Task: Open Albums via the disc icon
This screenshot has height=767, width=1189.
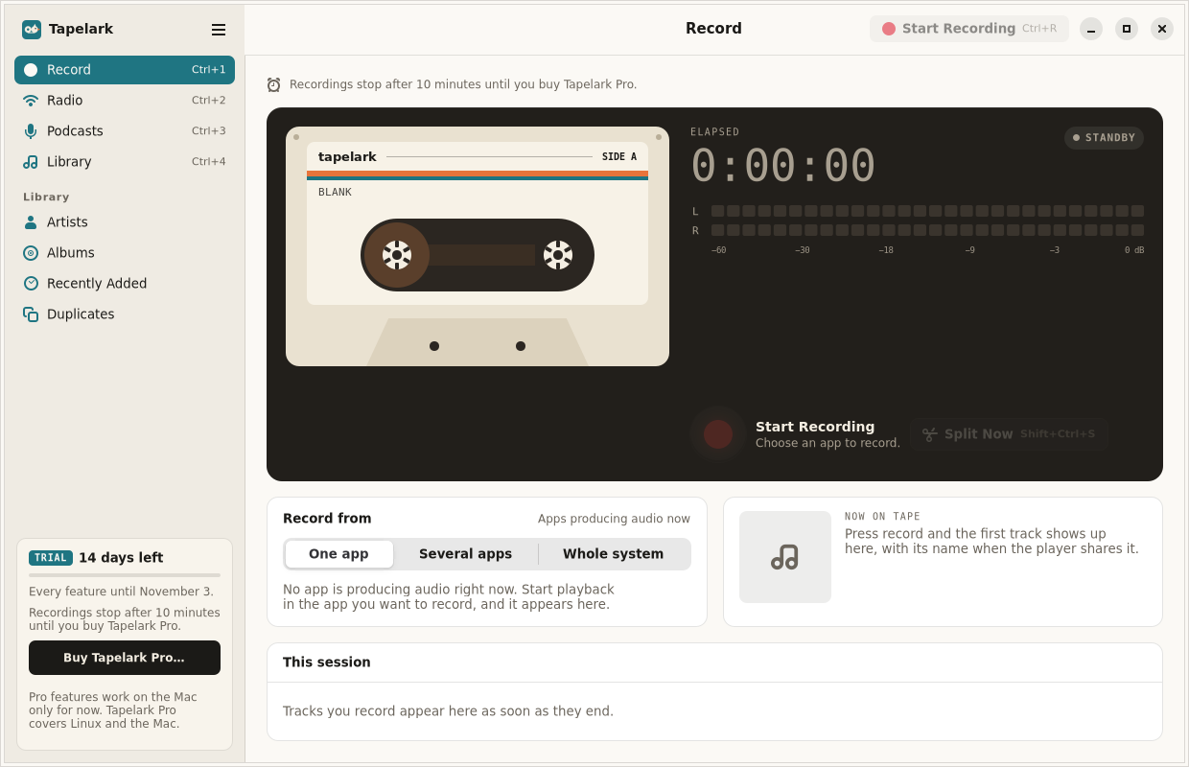Action: pyautogui.click(x=31, y=253)
